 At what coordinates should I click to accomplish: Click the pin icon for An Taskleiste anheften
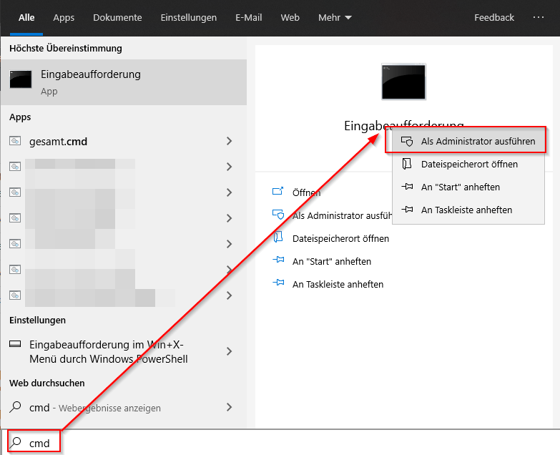point(278,284)
